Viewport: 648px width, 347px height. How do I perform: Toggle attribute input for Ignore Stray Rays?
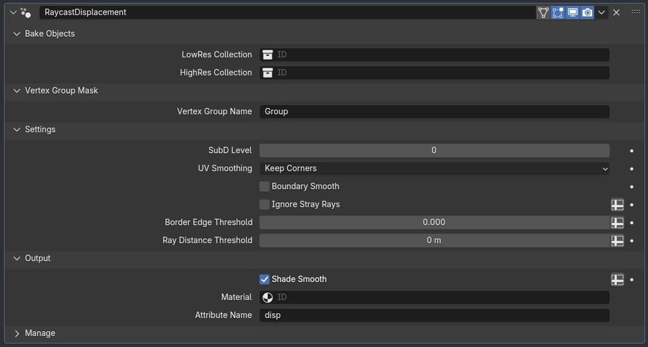click(618, 205)
